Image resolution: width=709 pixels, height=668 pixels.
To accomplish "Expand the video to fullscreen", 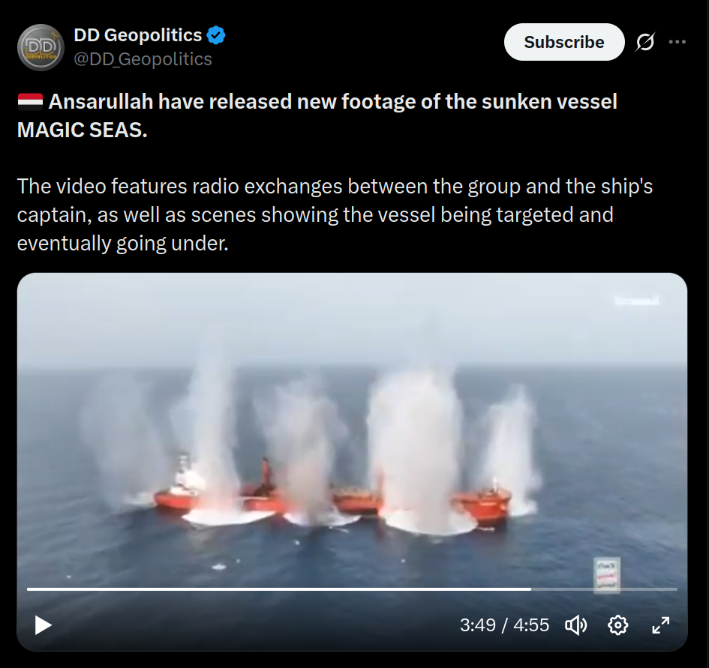I will coord(661,625).
